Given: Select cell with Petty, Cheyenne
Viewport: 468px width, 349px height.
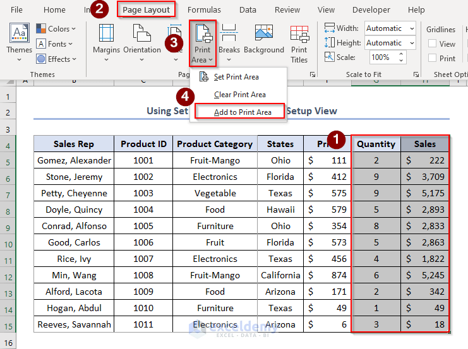Looking at the screenshot, I should 74,193.
